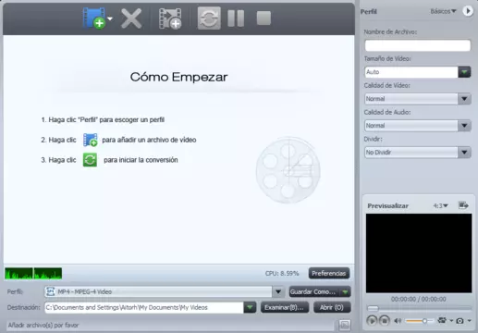The width and height of the screenshot is (478, 333).
Task: Click the add video file icon
Action: click(x=94, y=18)
